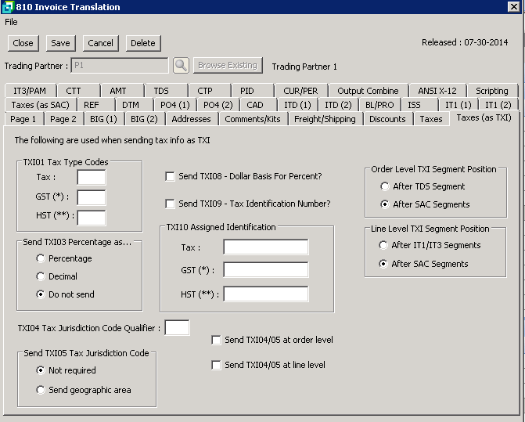Check Send TXI09 Tax Identification Number
The image size is (525, 422).
click(x=170, y=204)
